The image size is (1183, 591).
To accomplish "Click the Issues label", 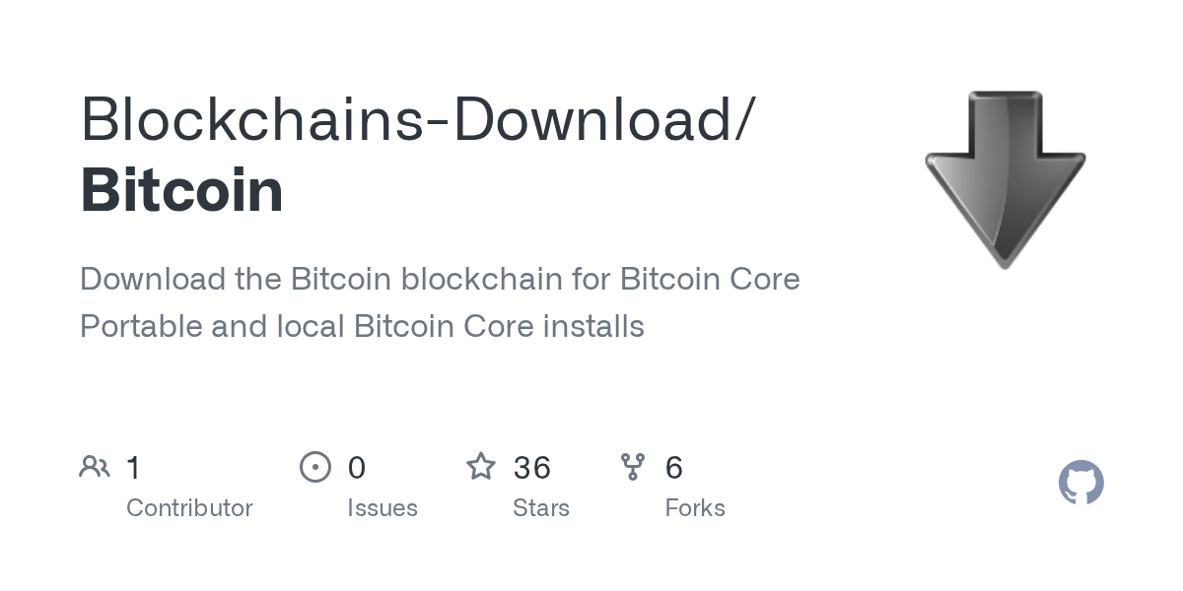I will point(383,508).
